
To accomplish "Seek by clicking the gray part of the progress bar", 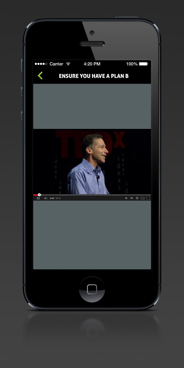I will [96, 195].
